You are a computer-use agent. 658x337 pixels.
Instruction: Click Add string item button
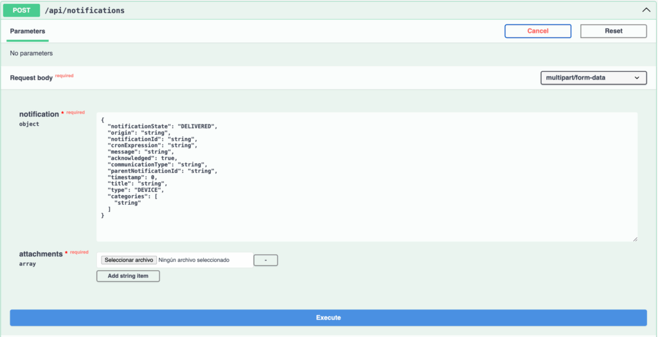(128, 276)
